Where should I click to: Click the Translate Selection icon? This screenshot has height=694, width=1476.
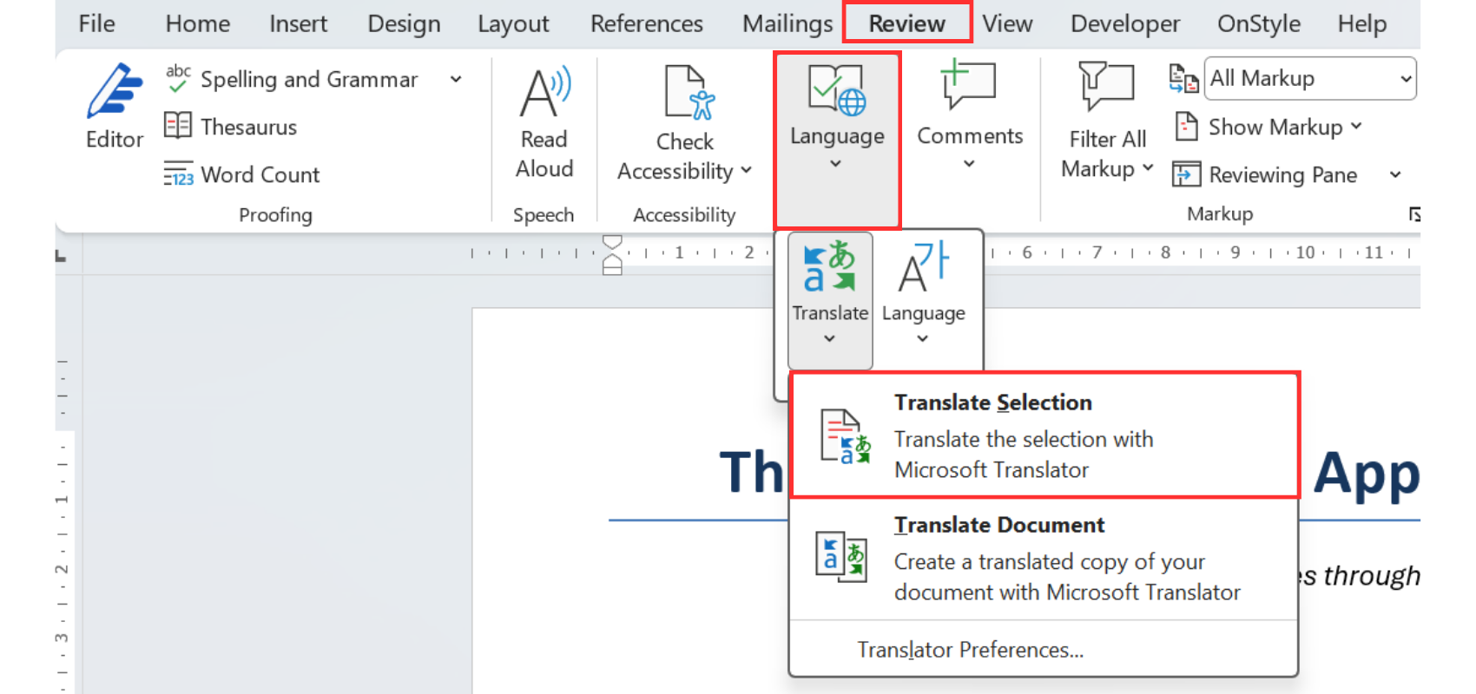coord(846,436)
